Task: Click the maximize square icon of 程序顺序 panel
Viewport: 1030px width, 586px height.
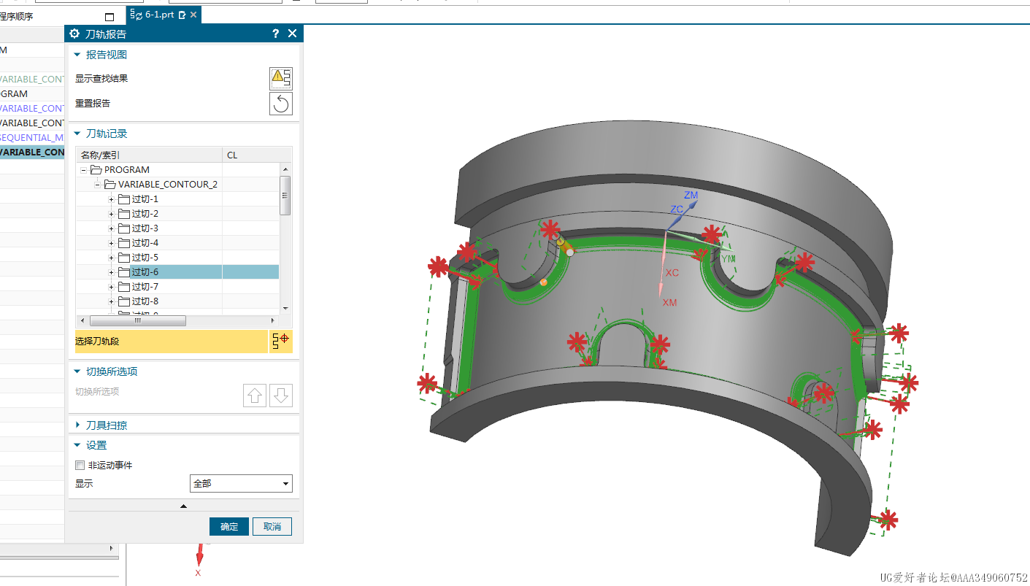Action: 109,17
